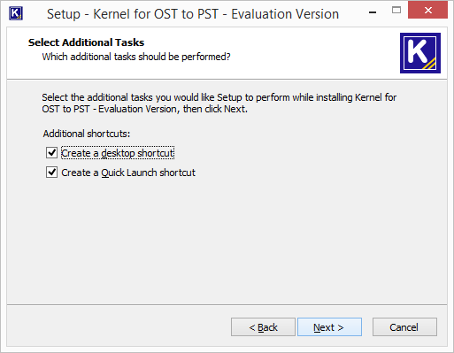Go to the previous step with Back
454x353 pixels.
click(x=263, y=327)
